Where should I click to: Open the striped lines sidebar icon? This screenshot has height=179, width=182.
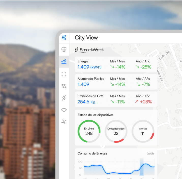pos(64,86)
